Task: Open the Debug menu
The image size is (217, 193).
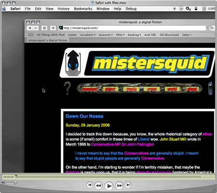Action: click(131, 9)
